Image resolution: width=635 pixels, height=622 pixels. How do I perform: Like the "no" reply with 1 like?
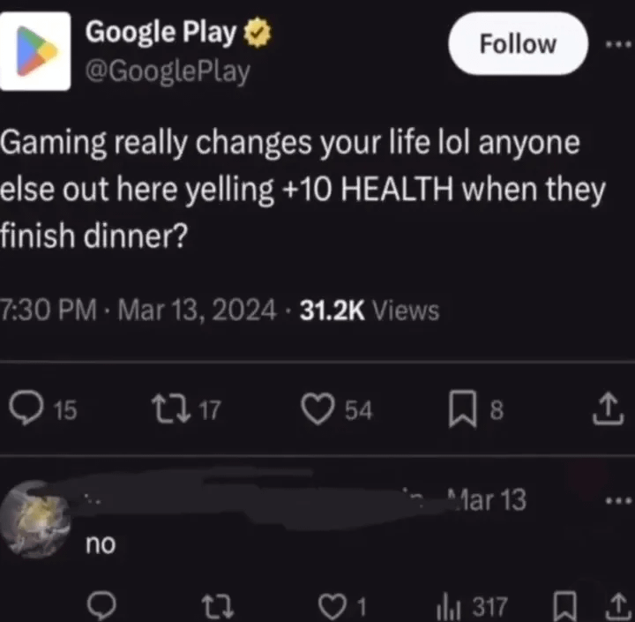(332, 607)
